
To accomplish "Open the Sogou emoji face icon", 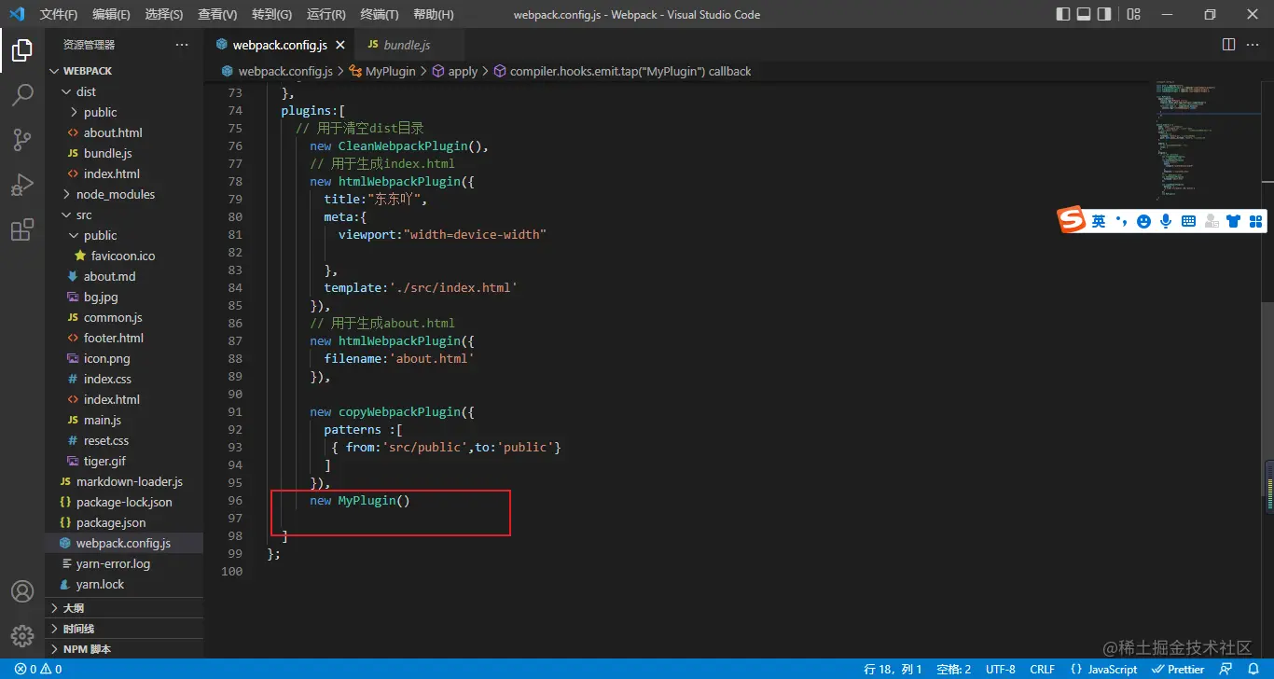I will tap(1143, 221).
